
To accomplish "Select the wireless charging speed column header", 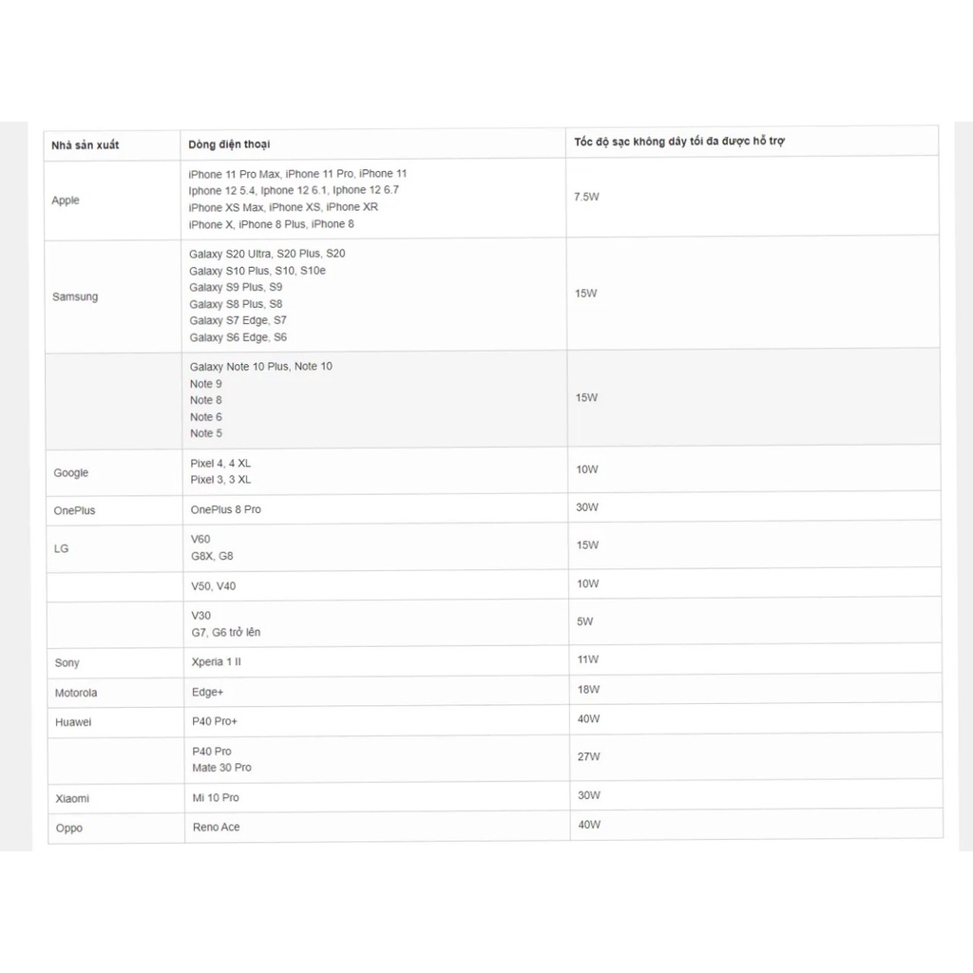I will (678, 142).
